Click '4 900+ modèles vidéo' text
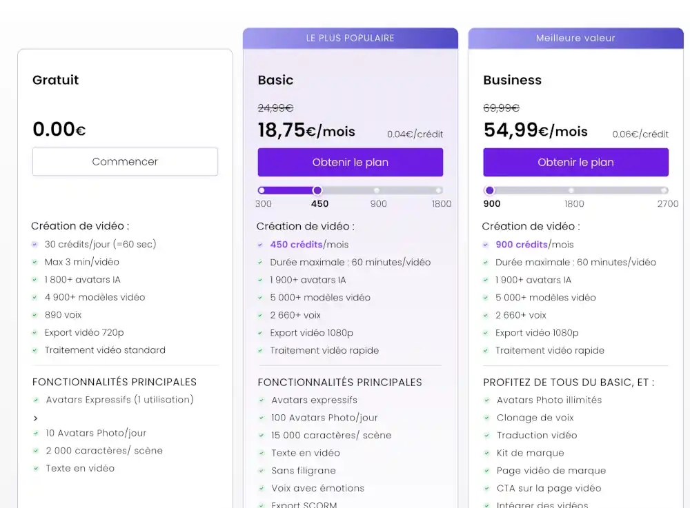690x508 pixels. 95,297
